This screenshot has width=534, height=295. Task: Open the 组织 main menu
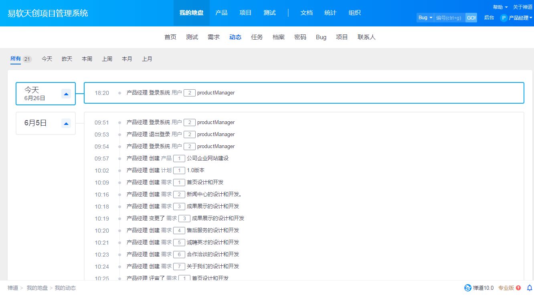(354, 13)
